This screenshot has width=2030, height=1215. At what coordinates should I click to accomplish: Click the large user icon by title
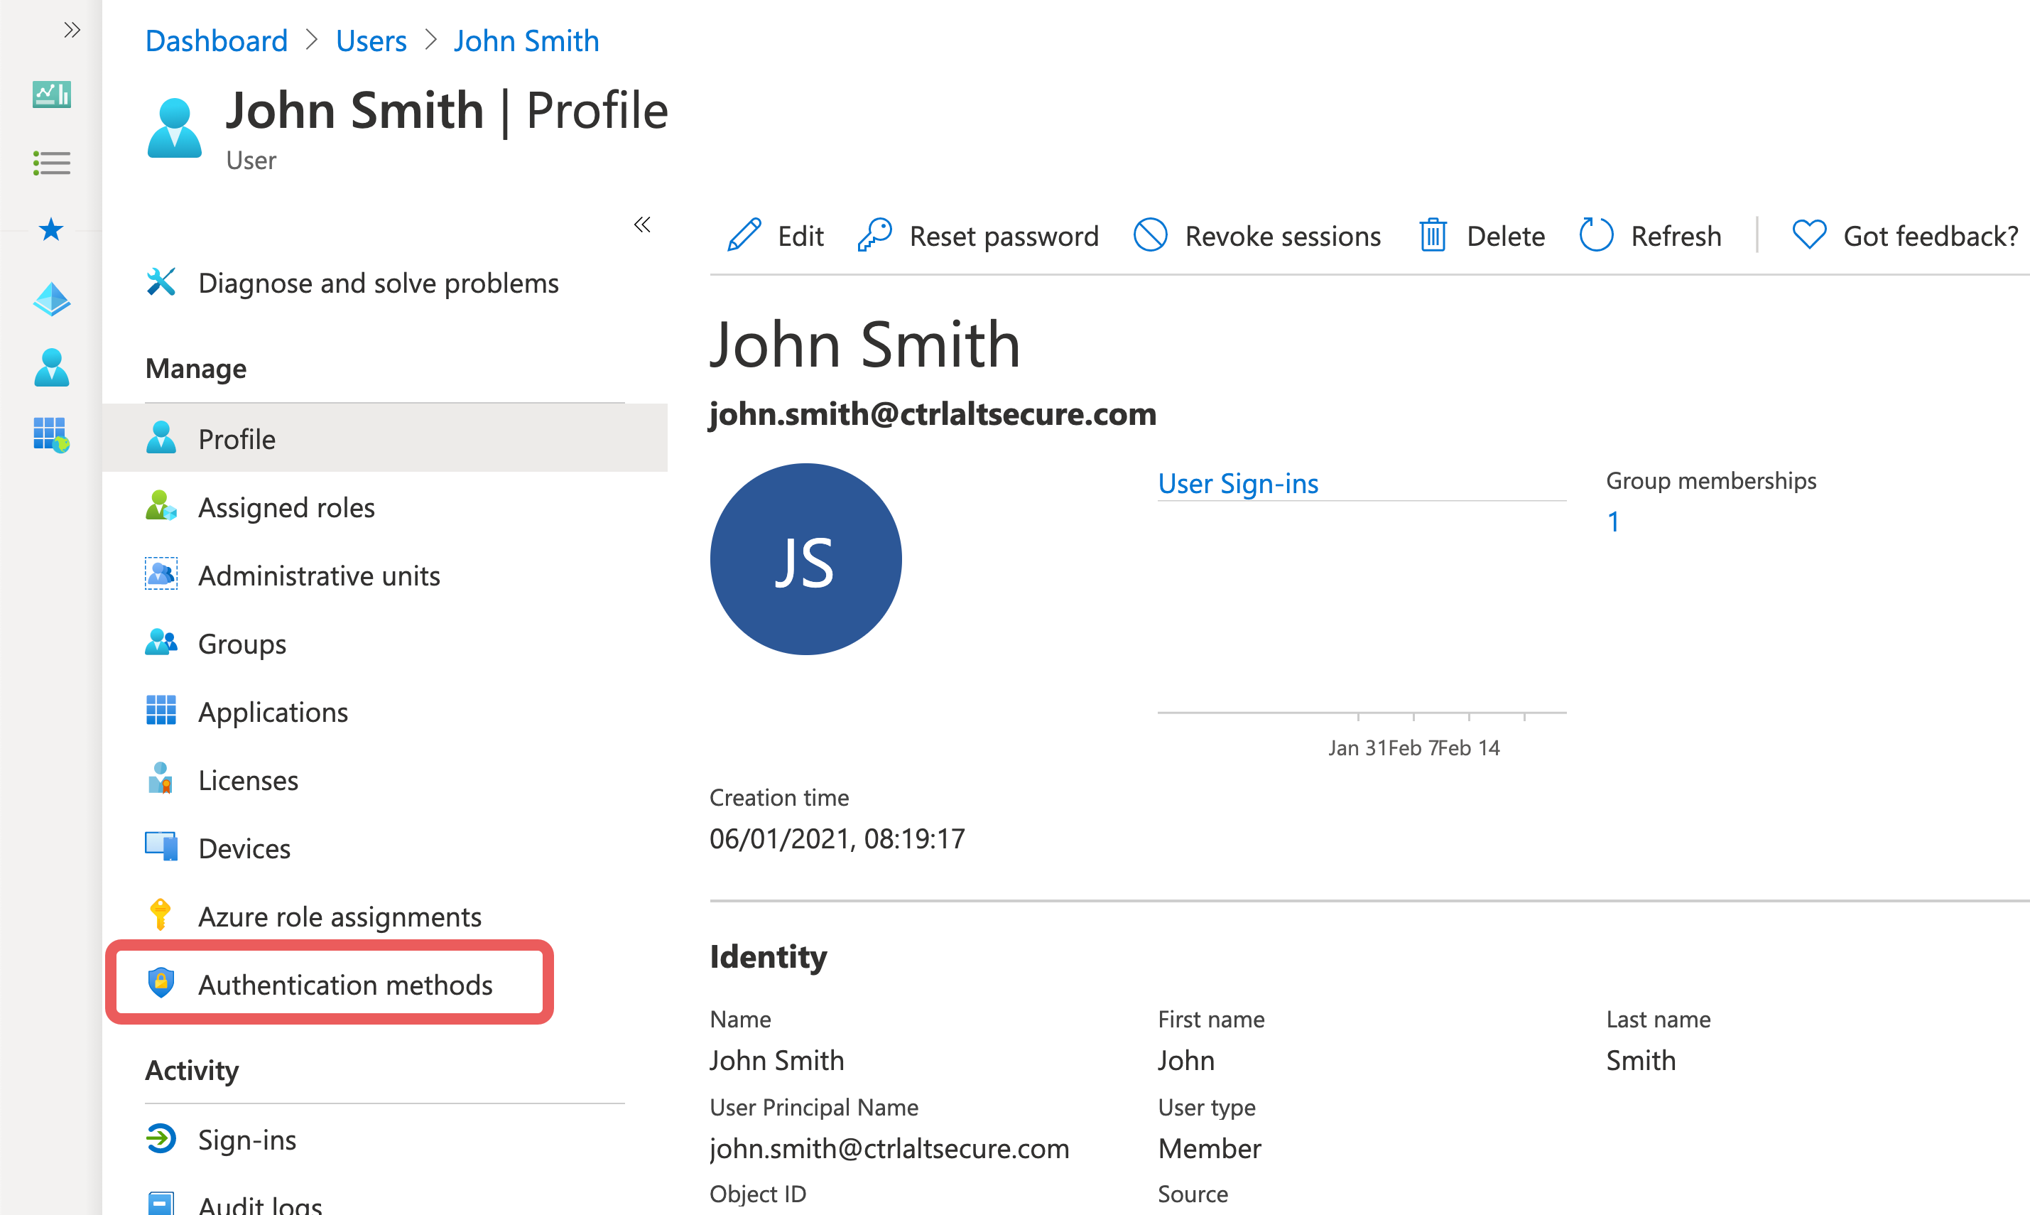pos(174,128)
